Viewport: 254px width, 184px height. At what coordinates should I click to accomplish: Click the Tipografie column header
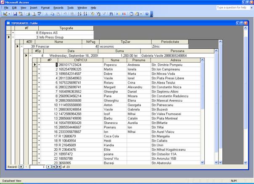[x=66, y=28]
